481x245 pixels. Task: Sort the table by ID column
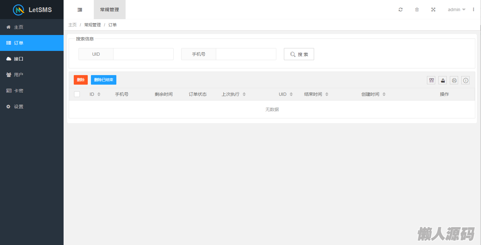pos(99,94)
